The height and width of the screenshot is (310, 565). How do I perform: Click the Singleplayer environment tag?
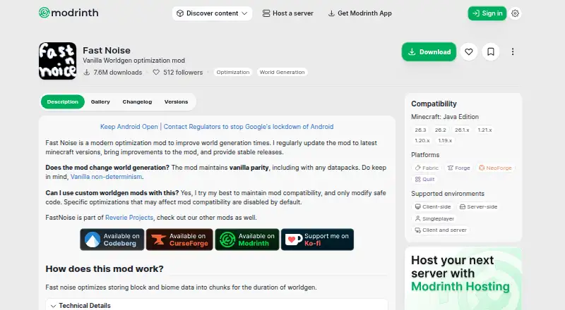pyautogui.click(x=434, y=218)
